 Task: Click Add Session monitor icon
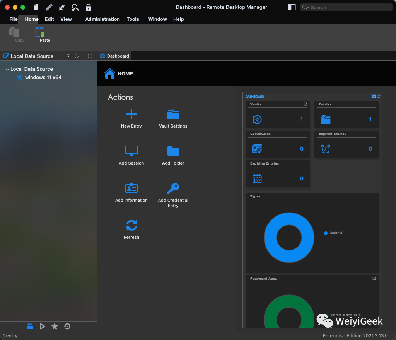click(x=131, y=151)
